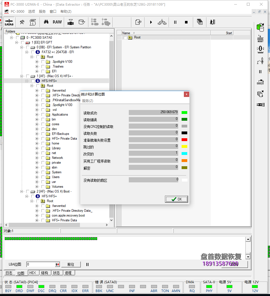
Task: Click the stop square in toolbar
Action: tap(186, 22)
